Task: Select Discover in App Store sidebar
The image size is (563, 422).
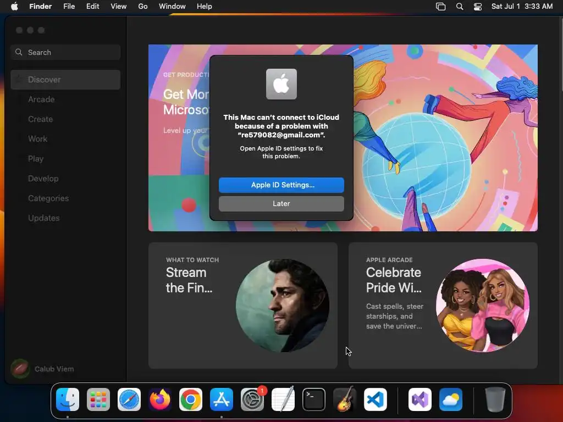Action: point(65,80)
